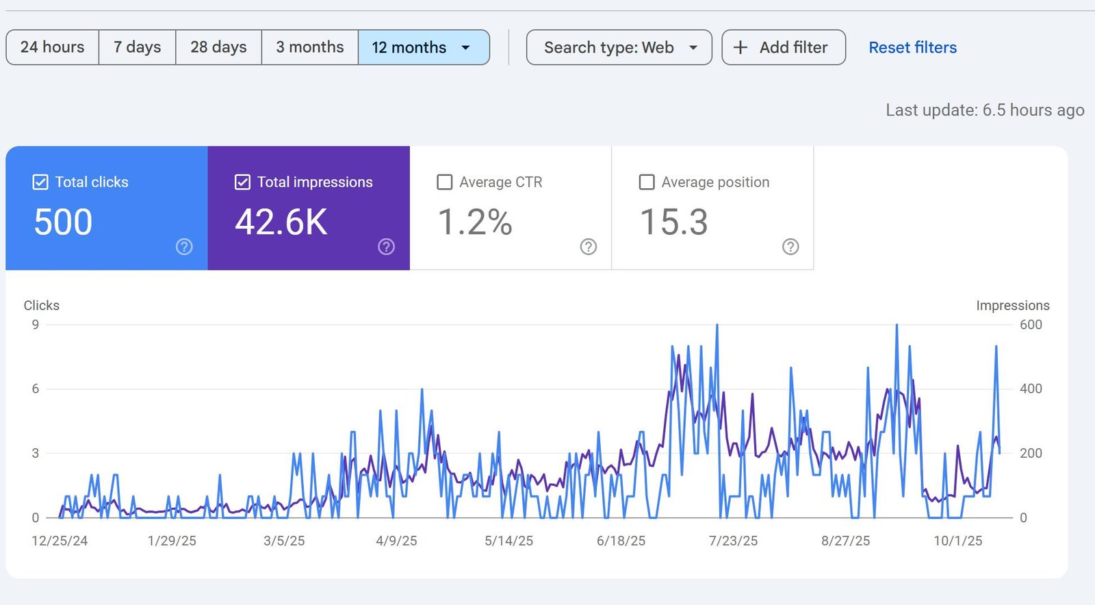Expand the Search type: Web dropdown

pyautogui.click(x=619, y=47)
